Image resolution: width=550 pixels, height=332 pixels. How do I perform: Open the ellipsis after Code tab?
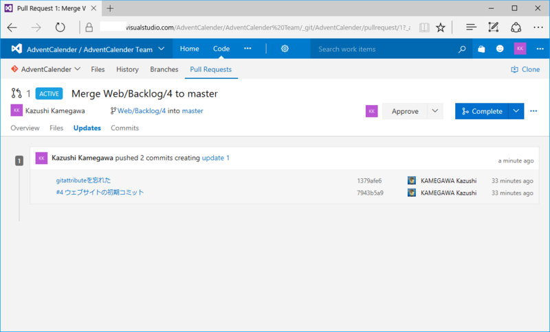click(x=247, y=49)
